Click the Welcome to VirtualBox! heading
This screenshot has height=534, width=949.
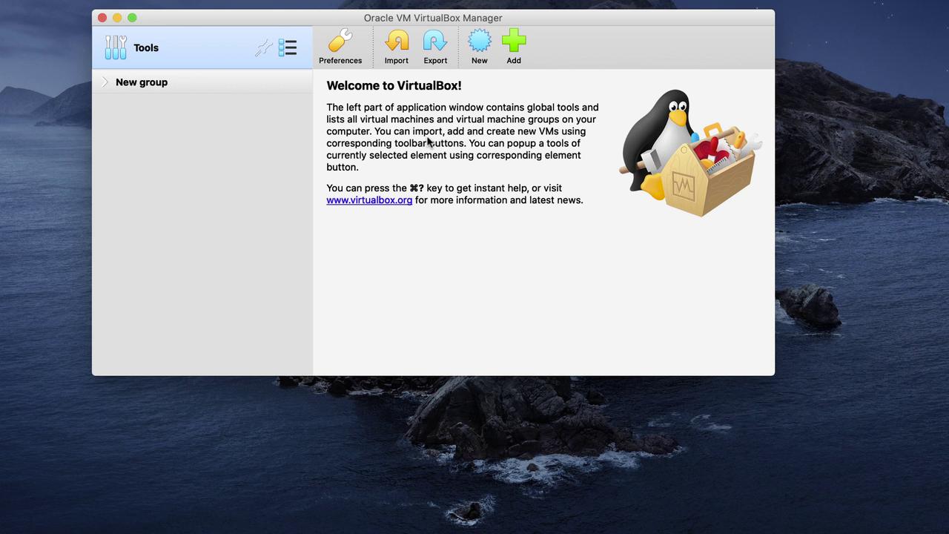[394, 86]
